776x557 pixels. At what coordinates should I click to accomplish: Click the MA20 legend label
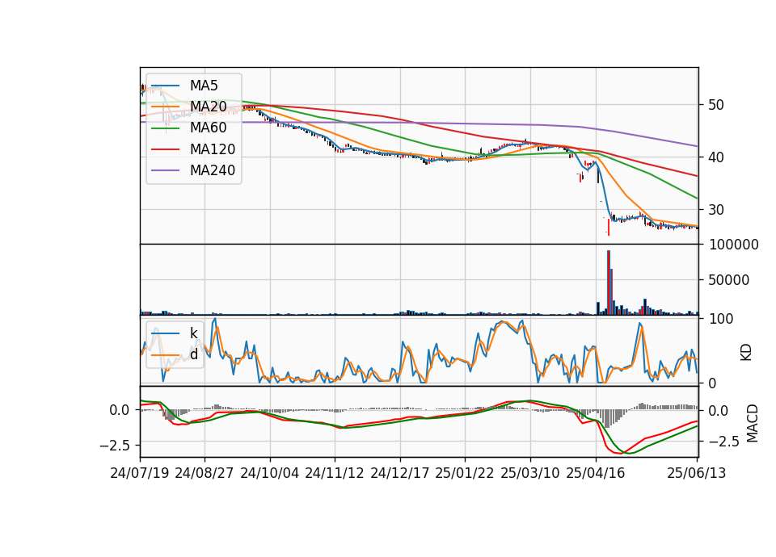coord(208,107)
